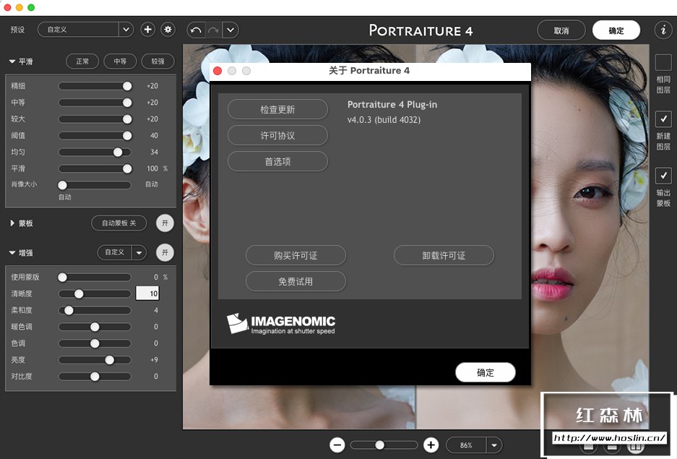Viewport: 677px width, 459px height.
Task: Click 确定 in the main toolbar
Action: pos(616,30)
